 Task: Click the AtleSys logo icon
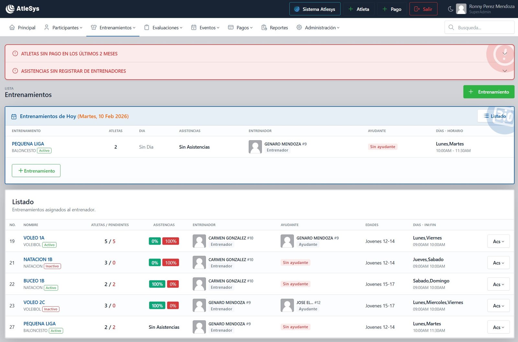10,9
